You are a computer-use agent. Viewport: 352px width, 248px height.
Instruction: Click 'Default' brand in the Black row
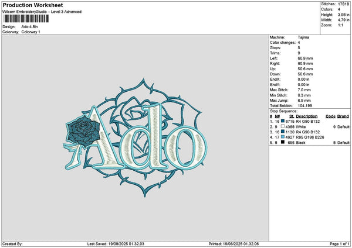(x=343, y=143)
